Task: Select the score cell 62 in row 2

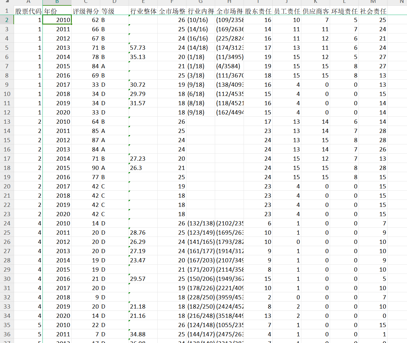Action: coord(86,20)
